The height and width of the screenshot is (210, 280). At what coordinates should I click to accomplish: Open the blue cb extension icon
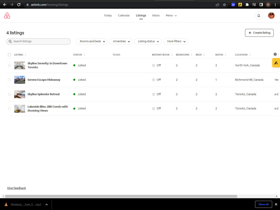[233, 5]
